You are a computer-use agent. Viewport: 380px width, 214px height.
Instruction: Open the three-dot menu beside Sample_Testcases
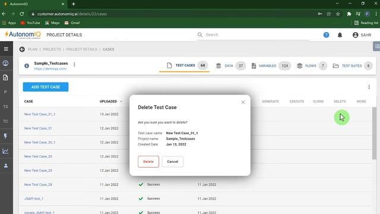(74, 65)
